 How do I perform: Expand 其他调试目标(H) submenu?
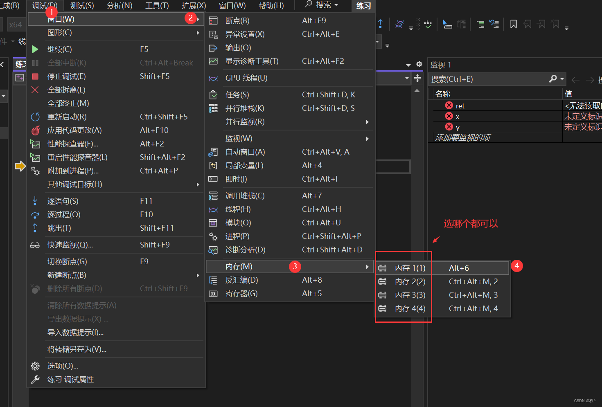[x=116, y=184]
